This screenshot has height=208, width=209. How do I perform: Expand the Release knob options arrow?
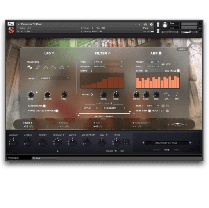(x=64, y=135)
